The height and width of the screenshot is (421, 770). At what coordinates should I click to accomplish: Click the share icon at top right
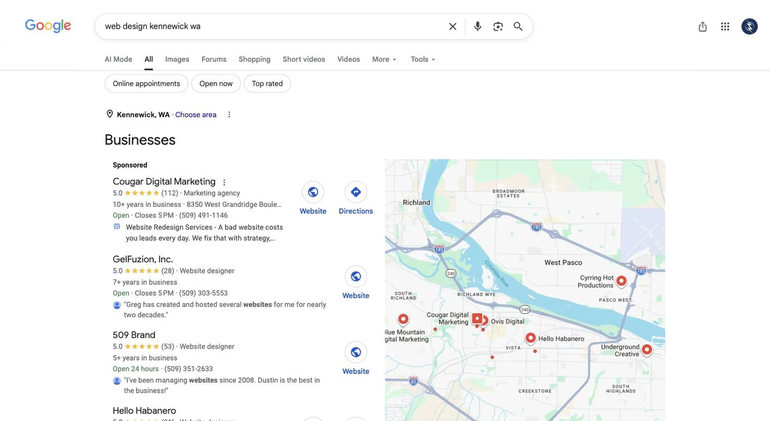point(703,26)
